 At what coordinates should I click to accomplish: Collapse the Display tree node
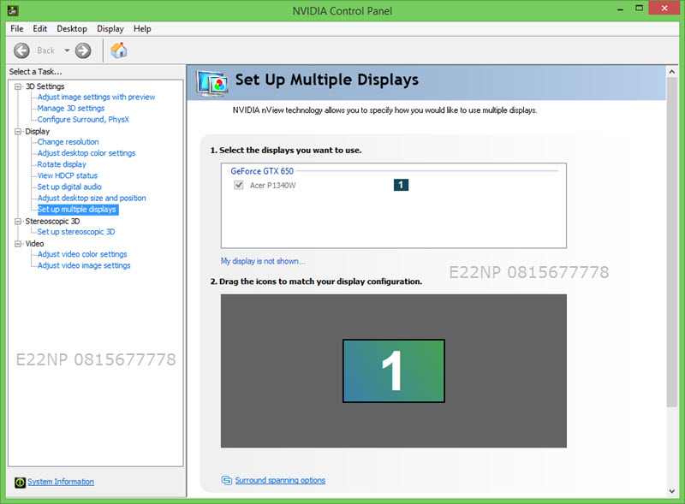tap(18, 132)
